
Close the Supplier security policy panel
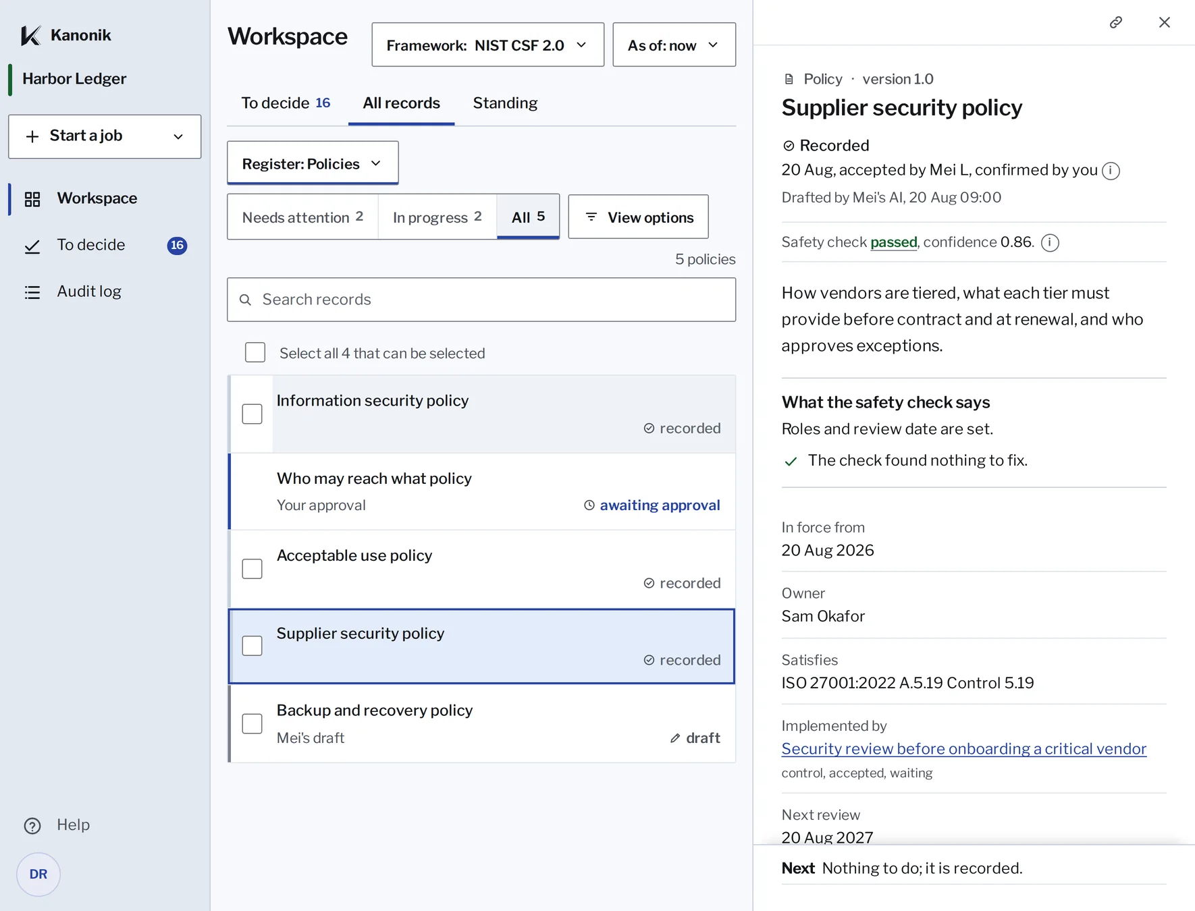pos(1165,22)
